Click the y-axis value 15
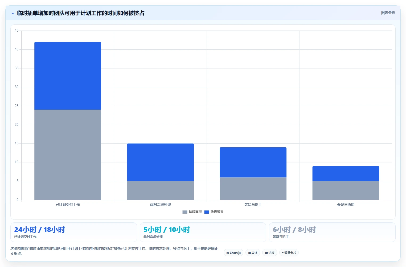This screenshot has height=267, width=406. click(x=17, y=143)
